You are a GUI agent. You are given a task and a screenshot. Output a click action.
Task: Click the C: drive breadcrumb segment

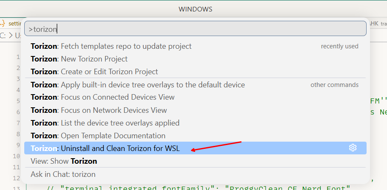coord(3,36)
